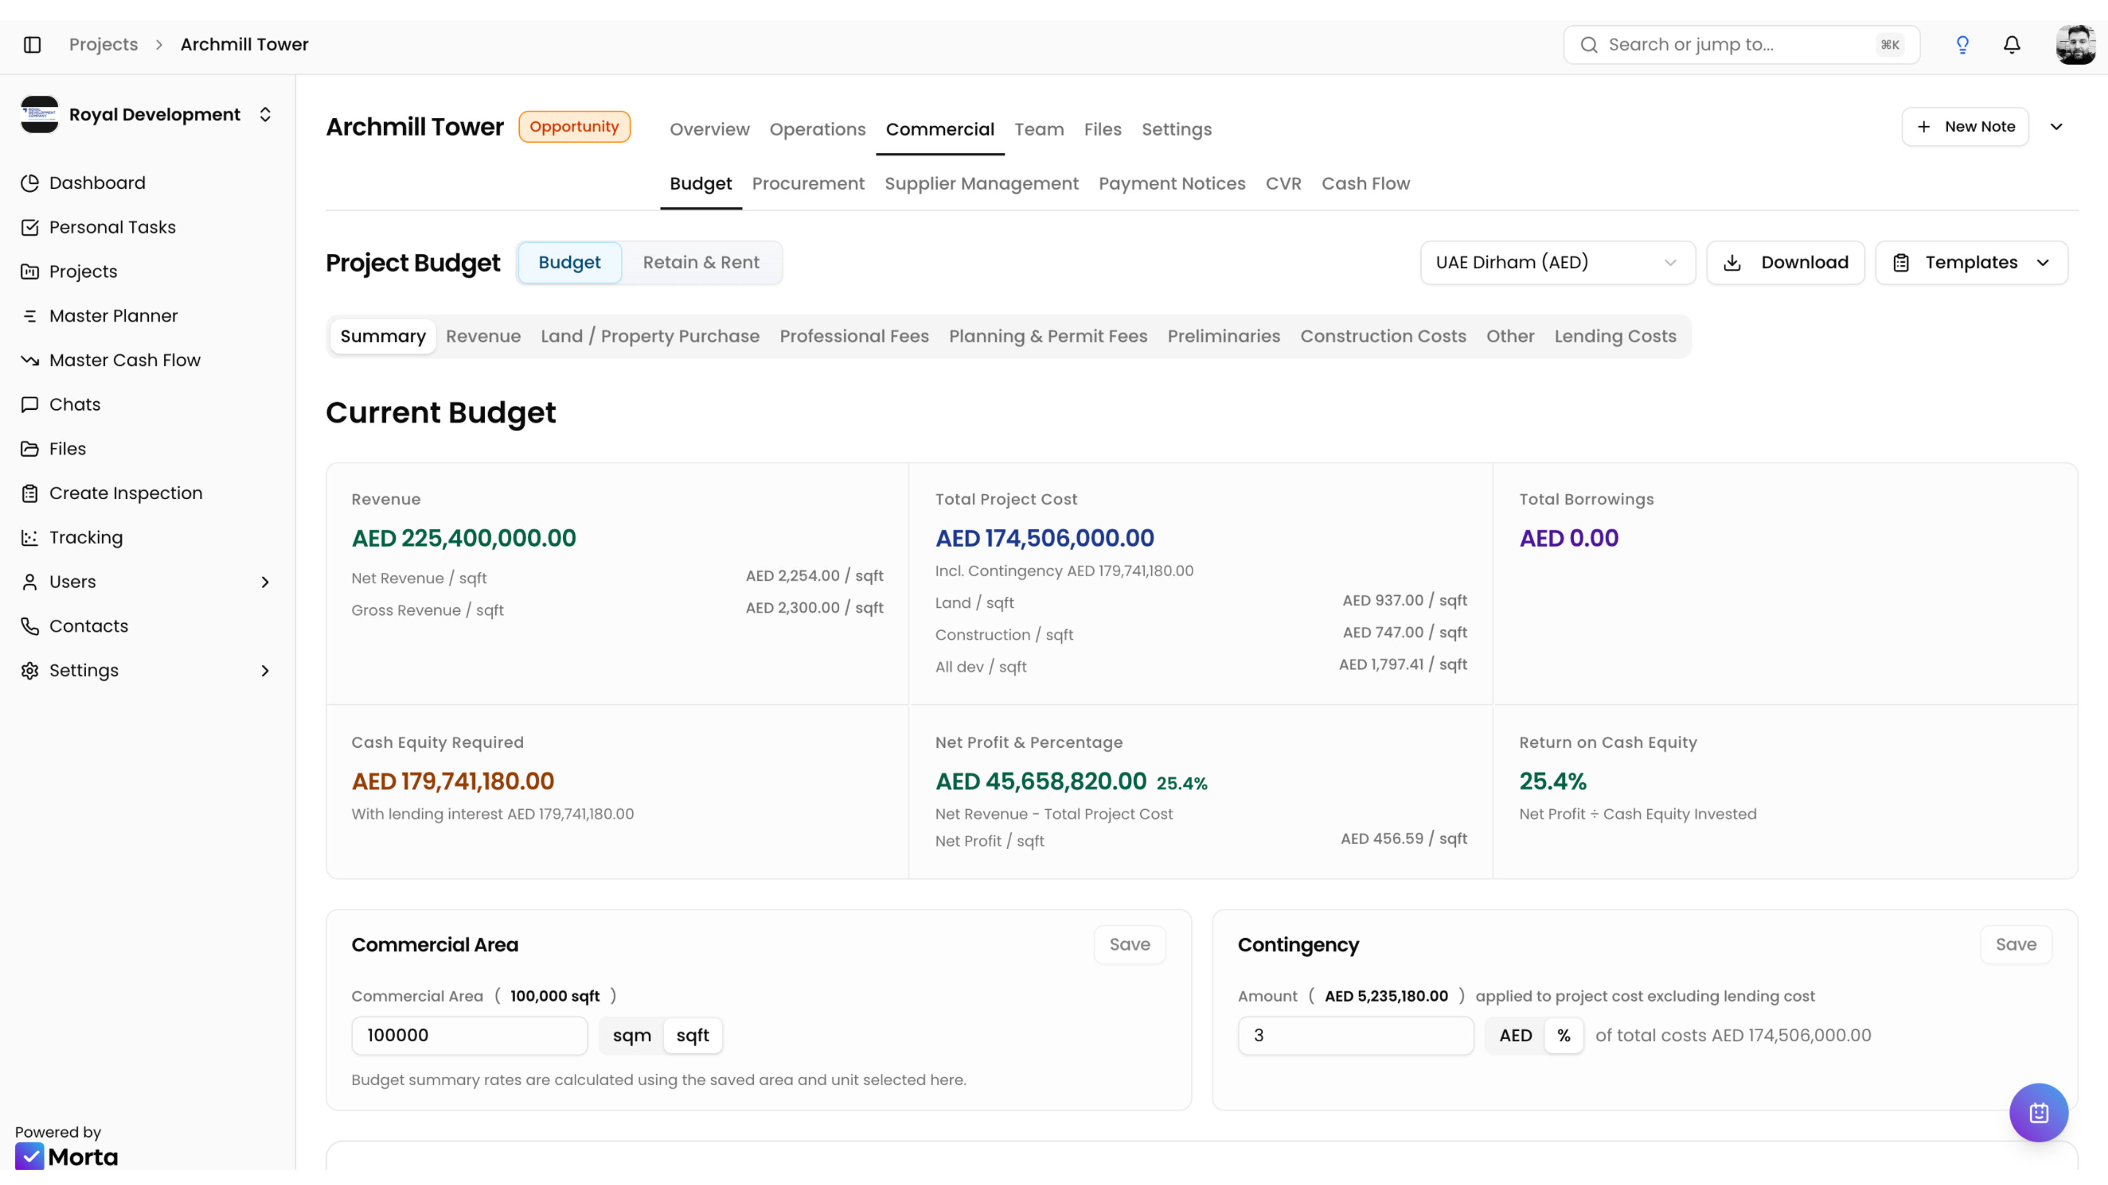2108x1185 pixels.
Task: Click the Contacts phone icon
Action: [30, 625]
